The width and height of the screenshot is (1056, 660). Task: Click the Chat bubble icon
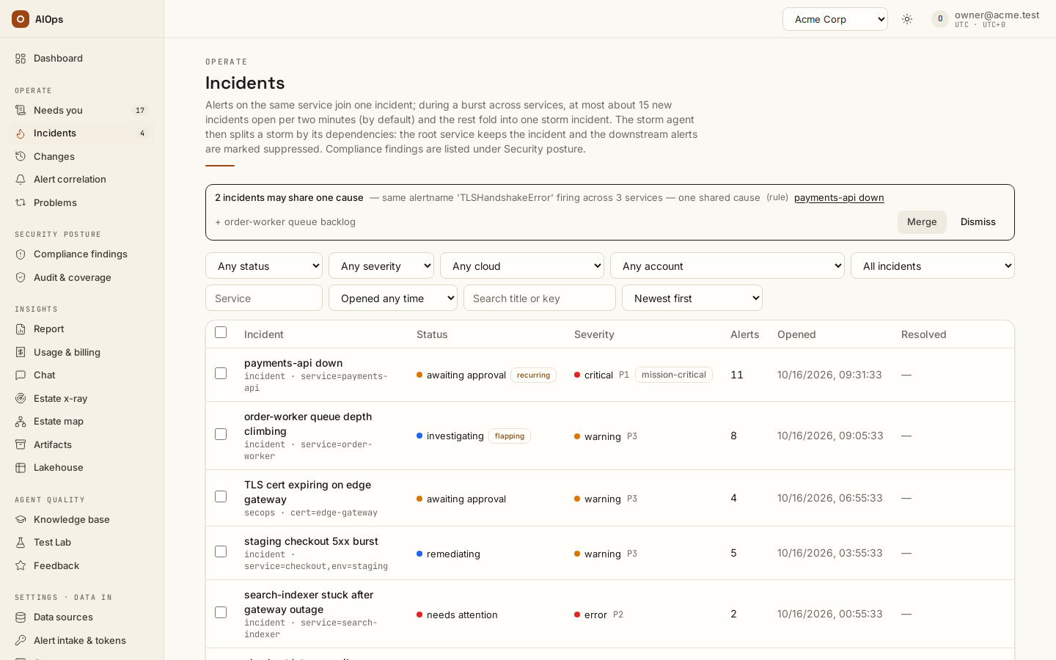click(x=21, y=375)
